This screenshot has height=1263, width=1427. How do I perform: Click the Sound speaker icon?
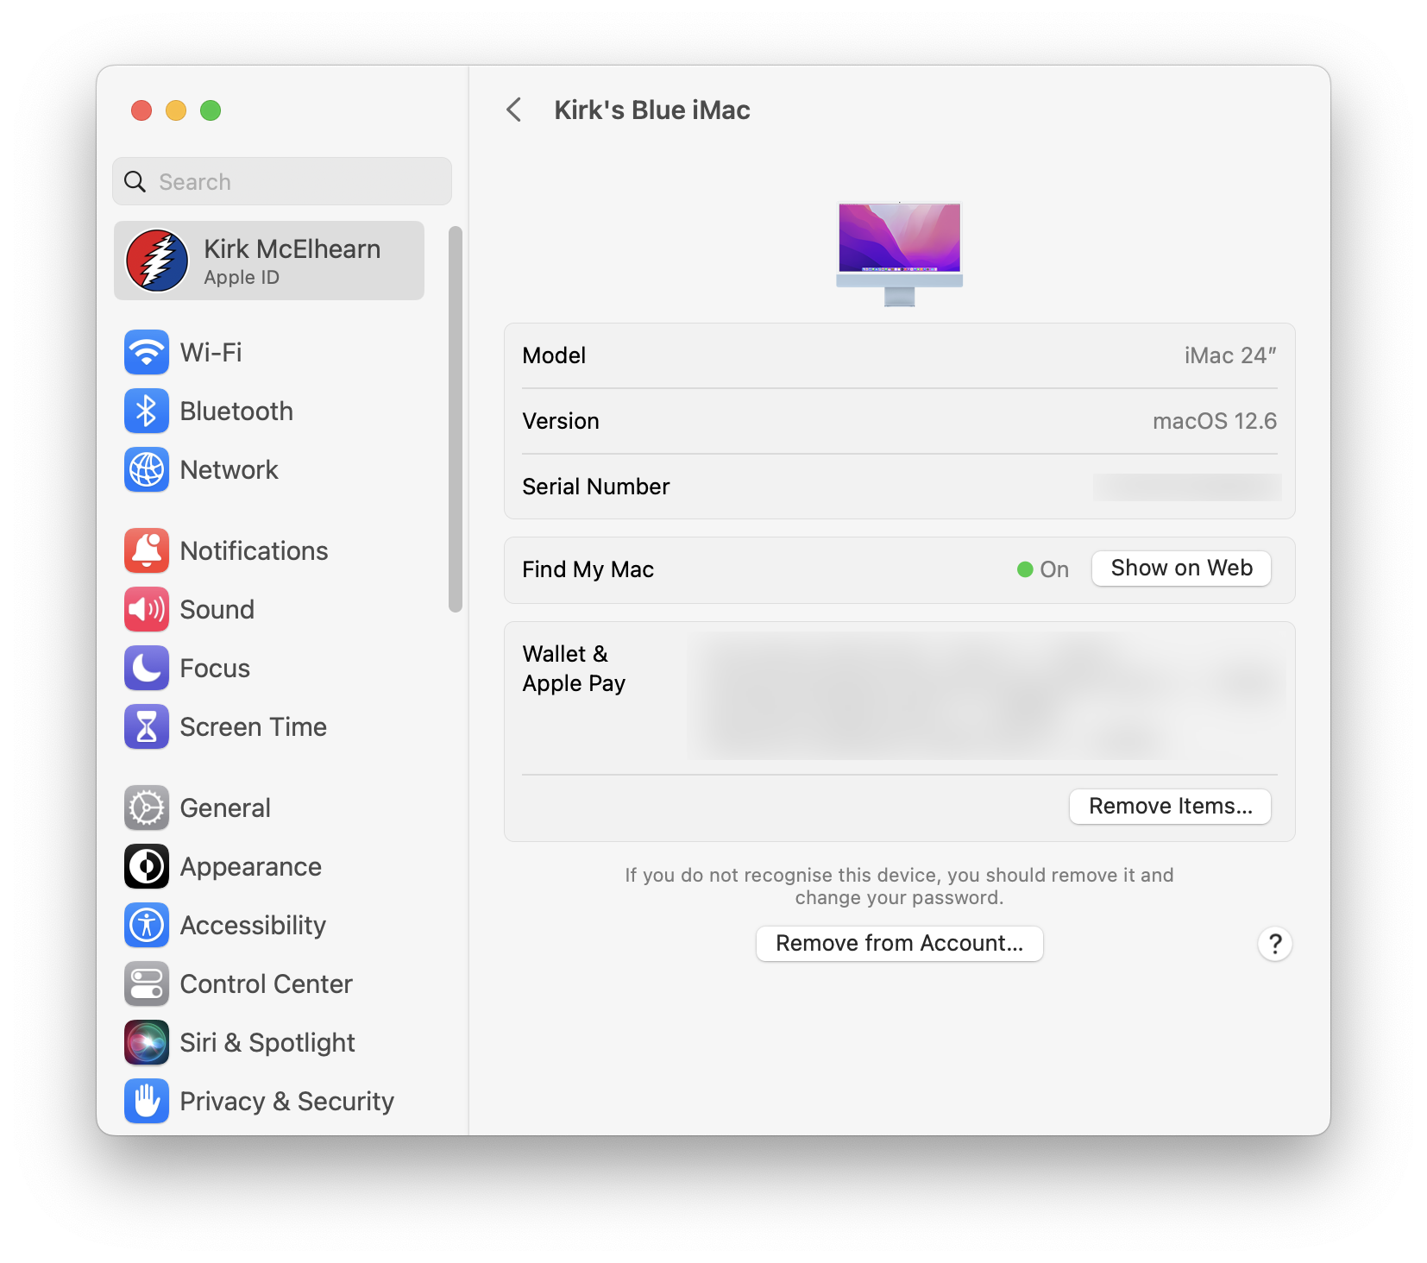tap(147, 609)
